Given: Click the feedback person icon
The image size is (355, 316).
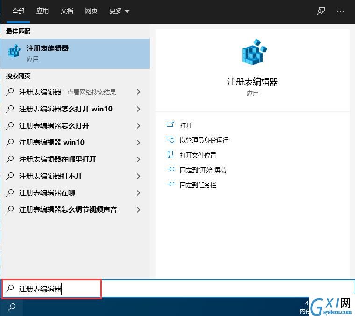Looking at the screenshot, I should point(320,11).
